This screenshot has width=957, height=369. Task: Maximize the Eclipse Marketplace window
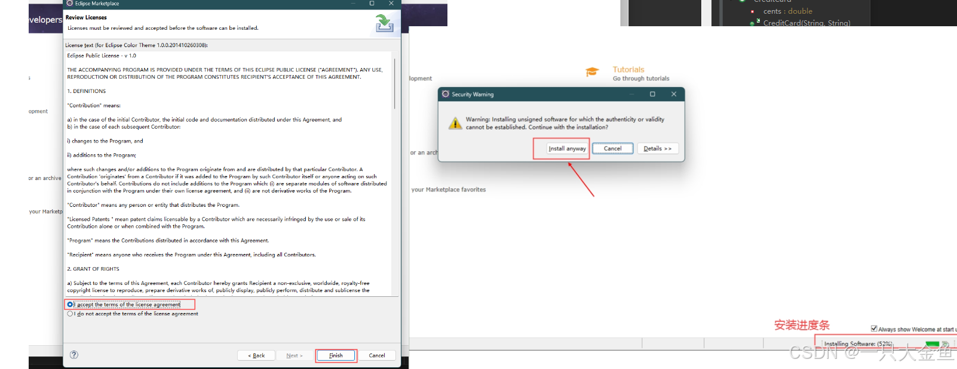tap(372, 4)
